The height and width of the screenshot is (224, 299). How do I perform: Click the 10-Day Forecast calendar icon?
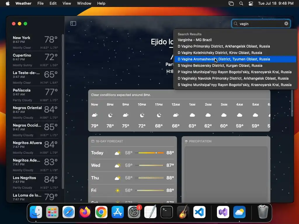tap(93, 141)
